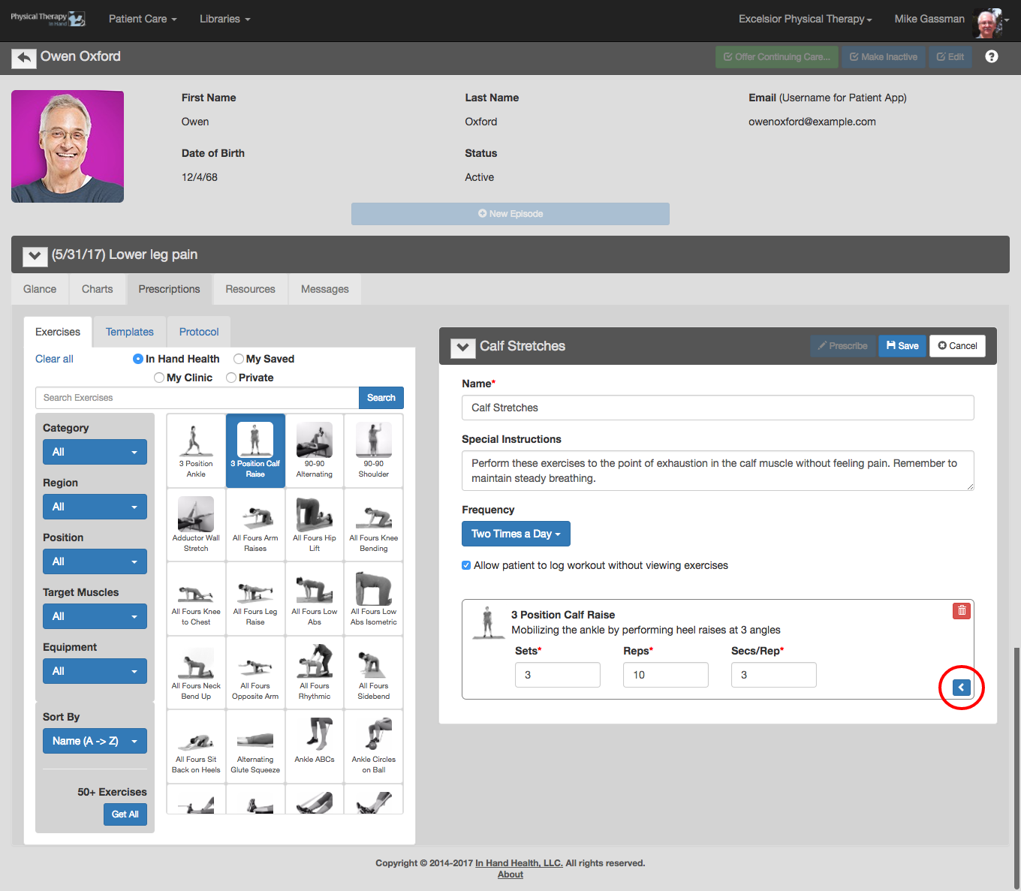Save the Calf Stretches prescription

click(902, 346)
